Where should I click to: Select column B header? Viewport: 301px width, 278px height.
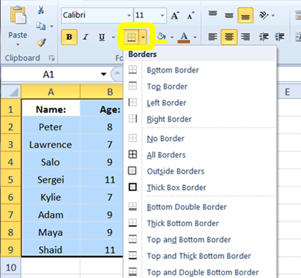point(102,92)
